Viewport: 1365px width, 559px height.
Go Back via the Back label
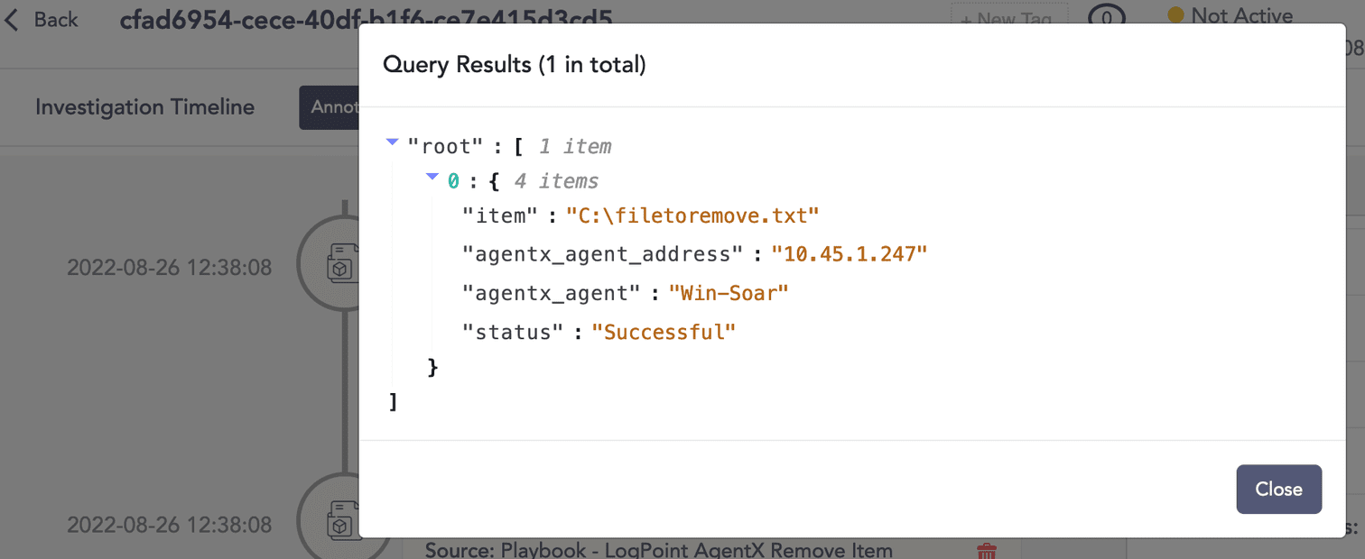click(56, 20)
